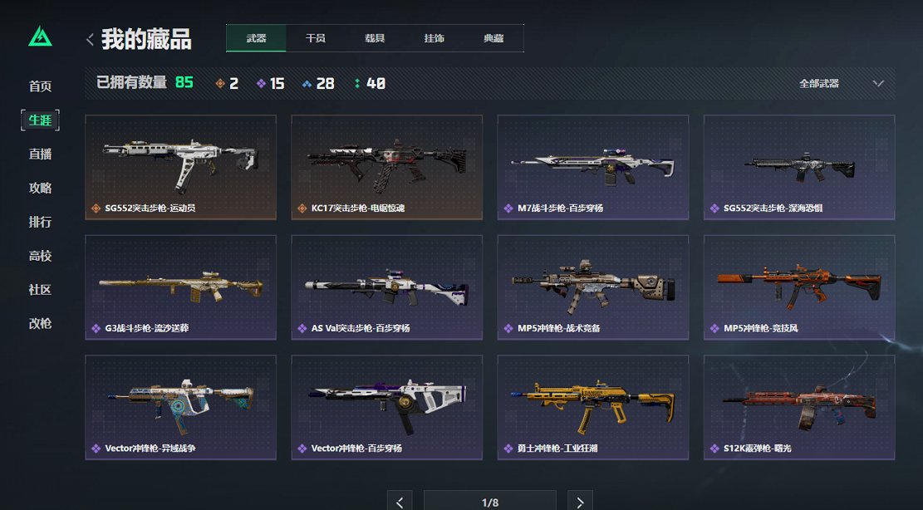Click the page indicator 1/8 field
The width and height of the screenshot is (923, 510).
coord(490,502)
